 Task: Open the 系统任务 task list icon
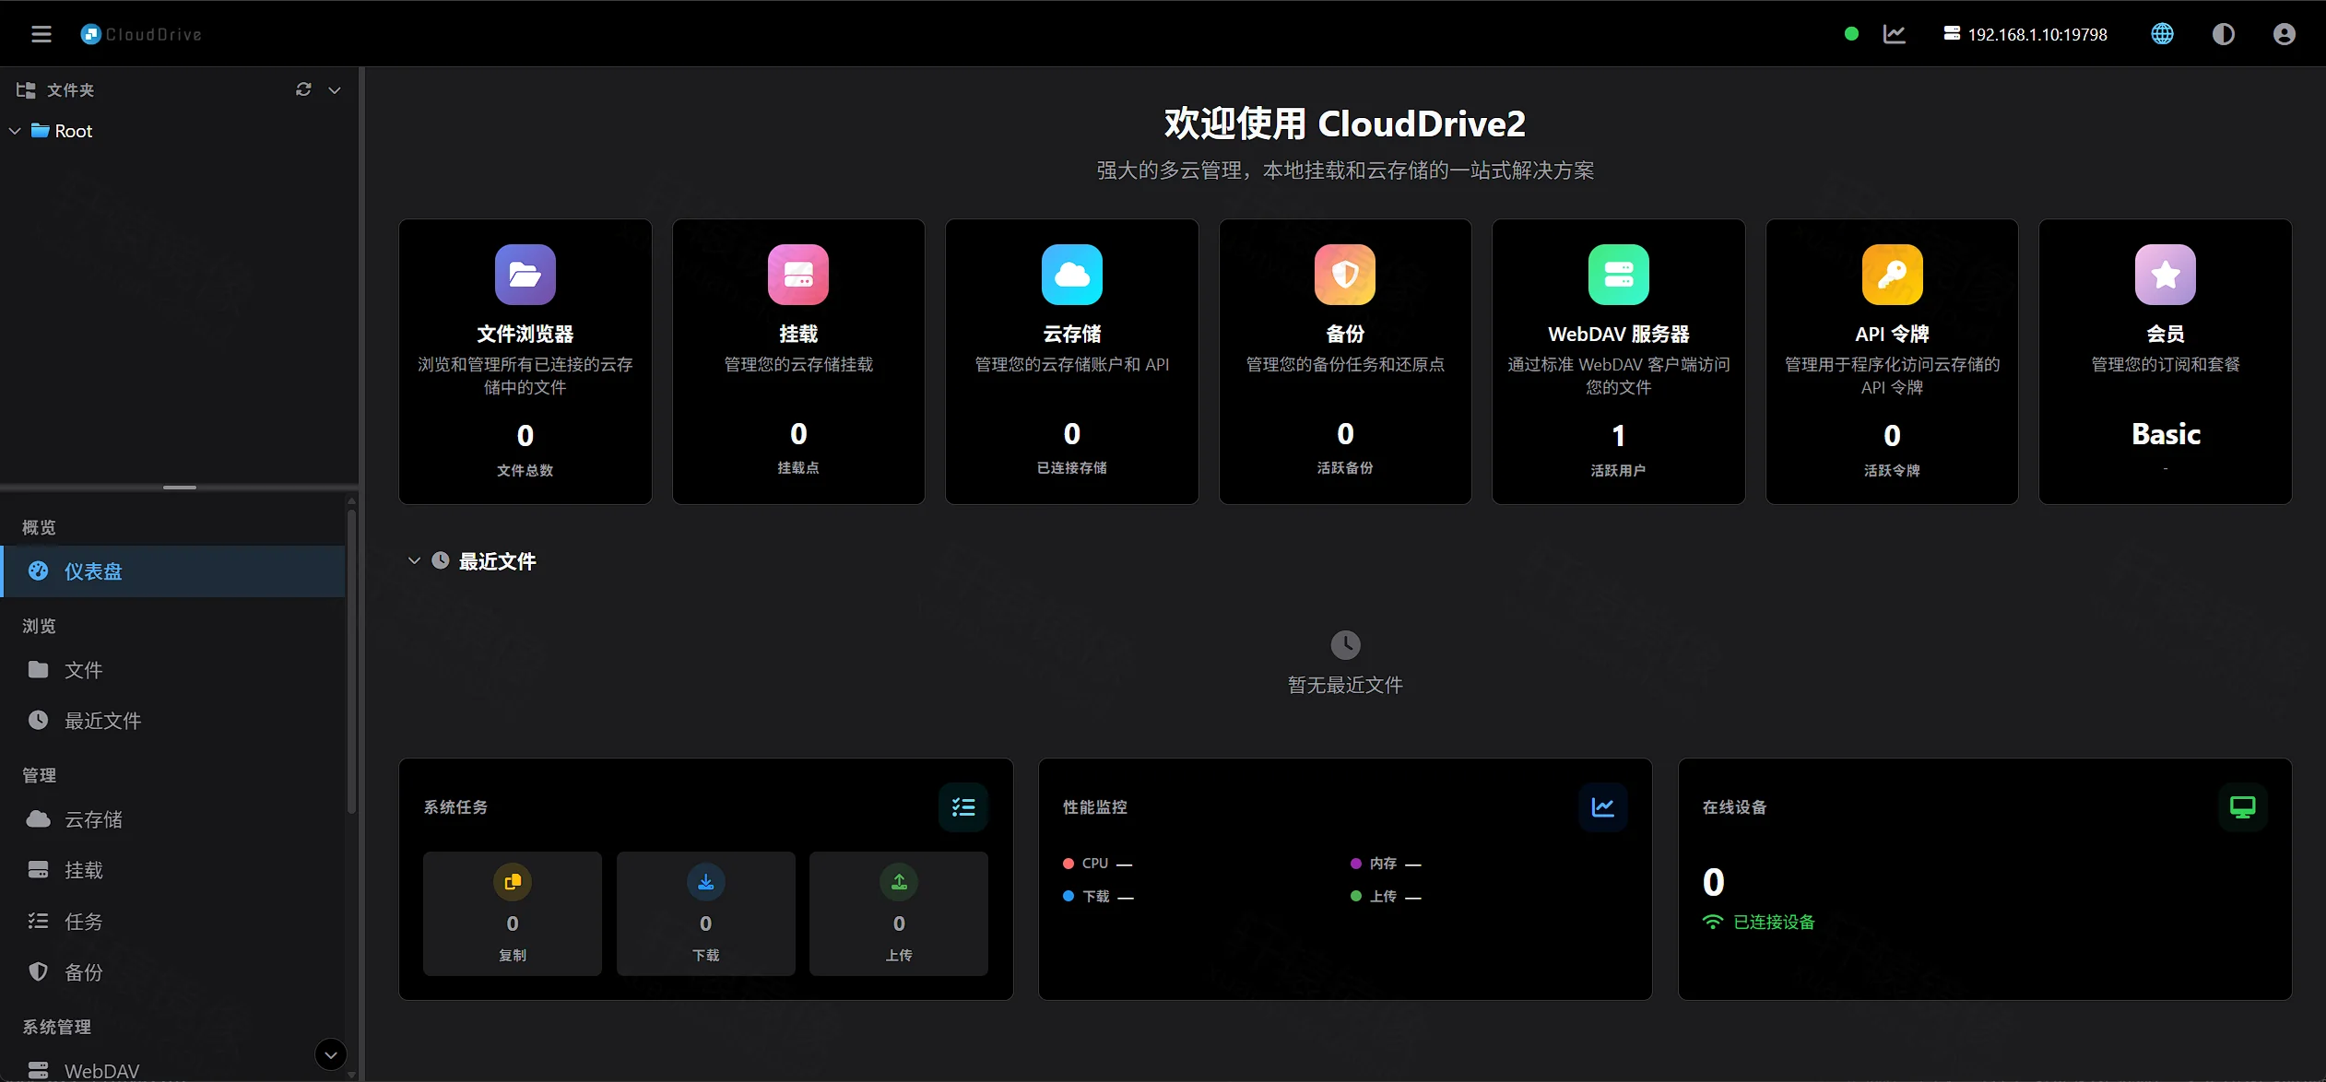click(x=963, y=807)
